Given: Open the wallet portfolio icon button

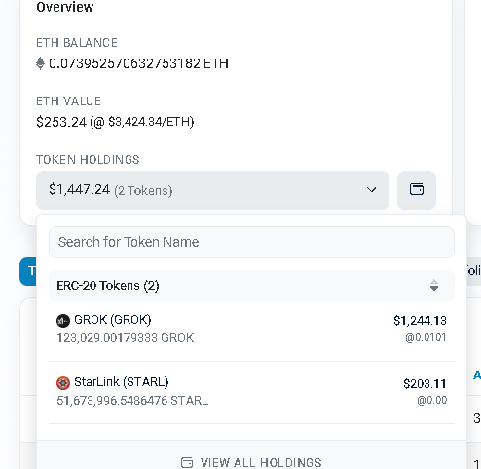Looking at the screenshot, I should pyautogui.click(x=417, y=190).
